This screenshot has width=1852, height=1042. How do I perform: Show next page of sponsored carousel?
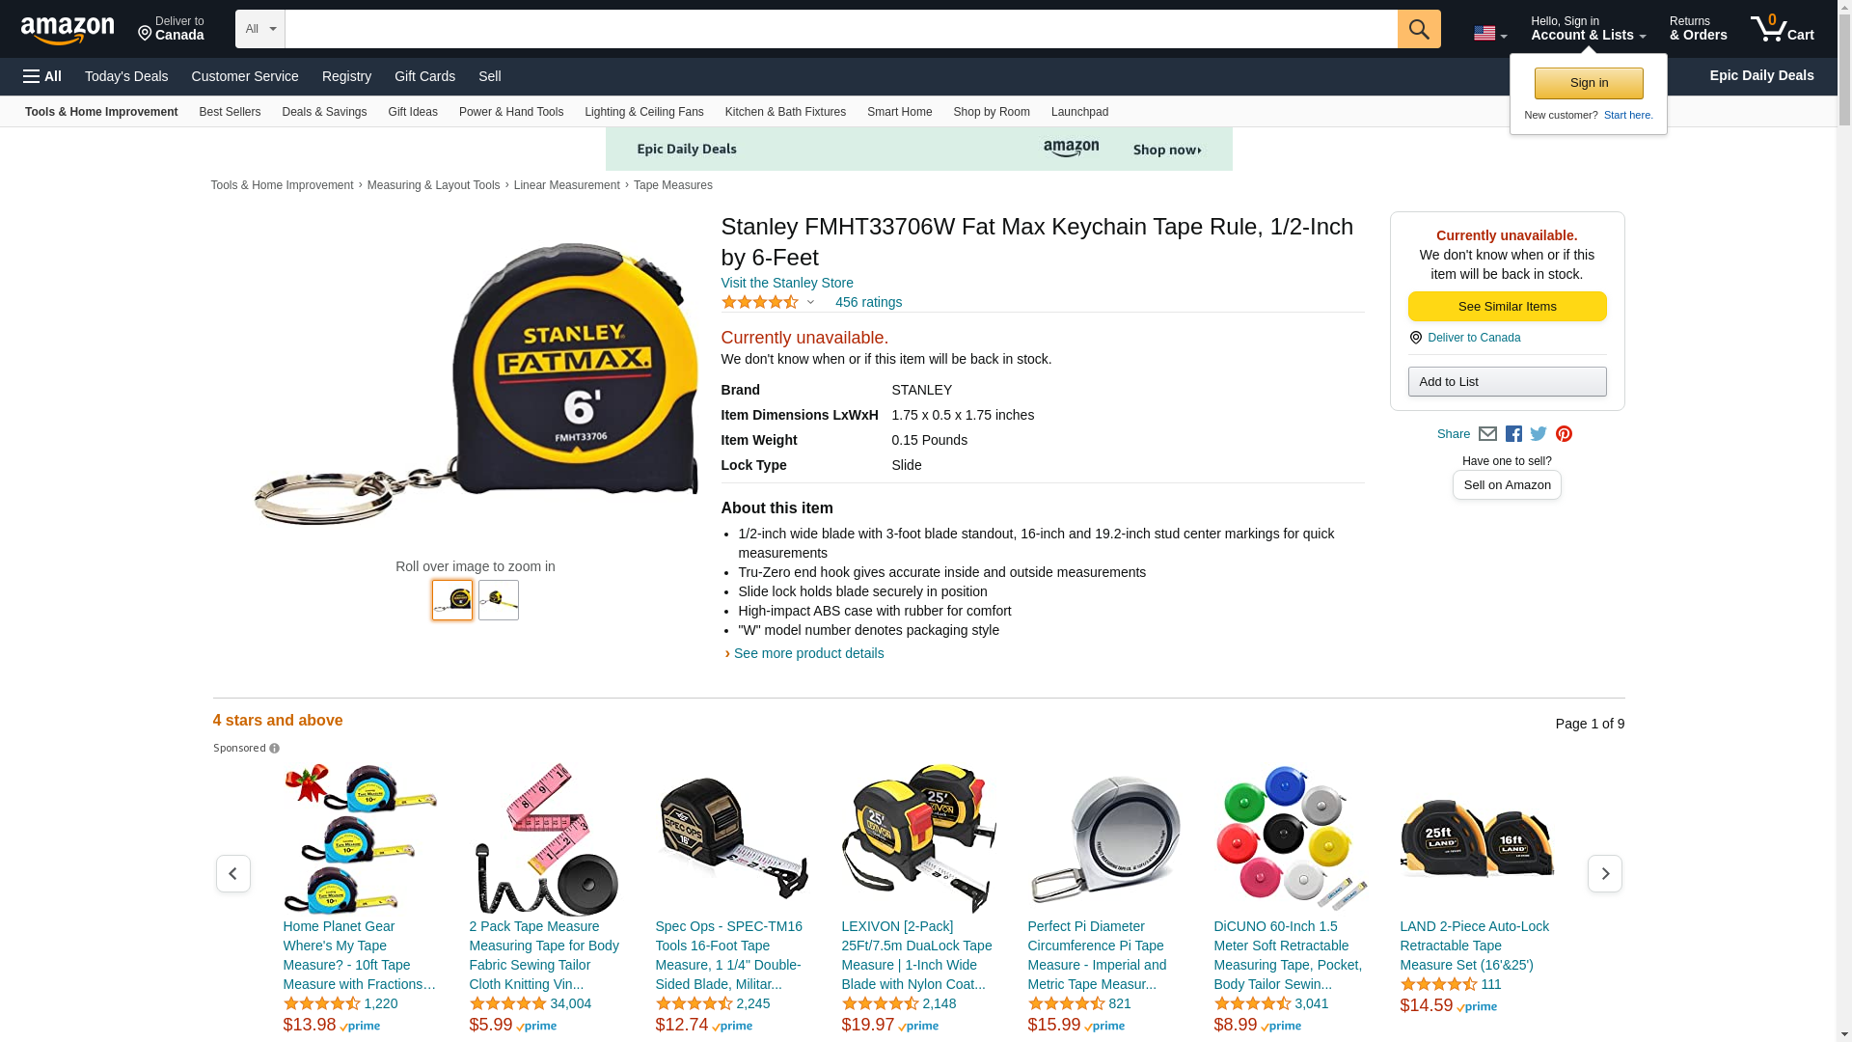coord(1604,873)
